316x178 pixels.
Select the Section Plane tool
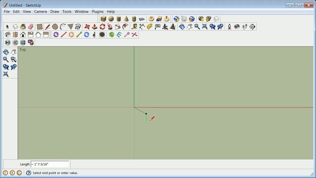[252, 27]
